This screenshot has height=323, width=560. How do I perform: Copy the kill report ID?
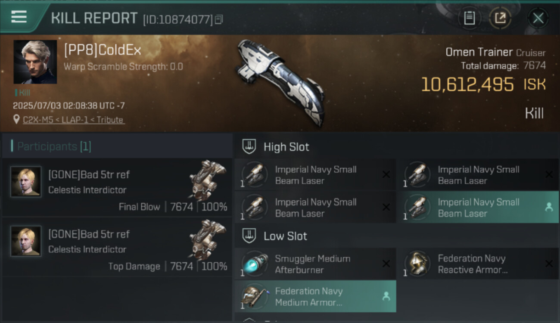coord(219,19)
